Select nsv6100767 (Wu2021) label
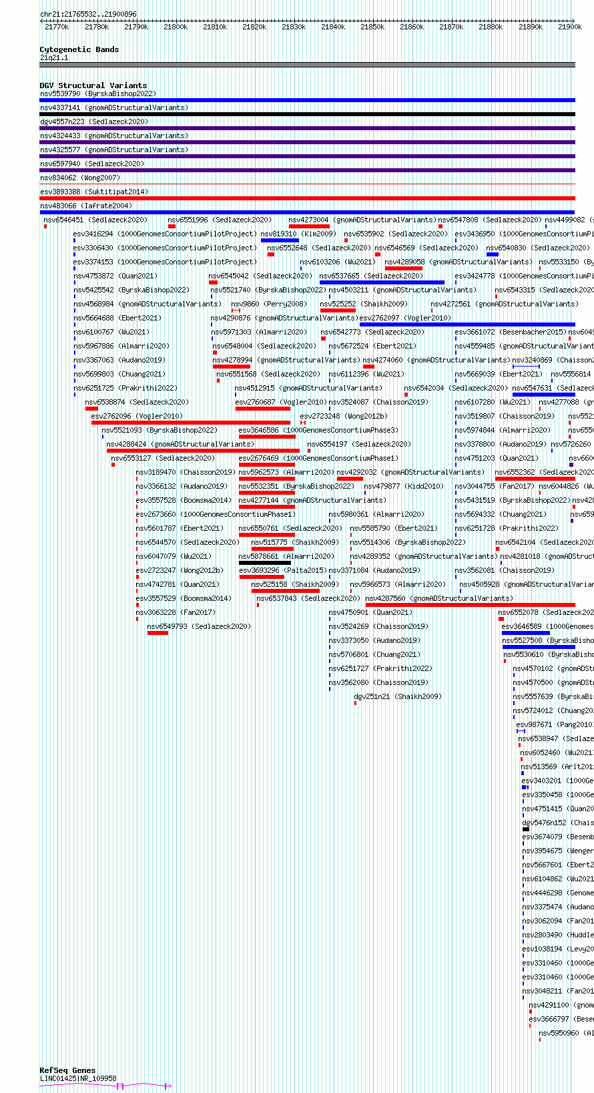 tap(111, 333)
